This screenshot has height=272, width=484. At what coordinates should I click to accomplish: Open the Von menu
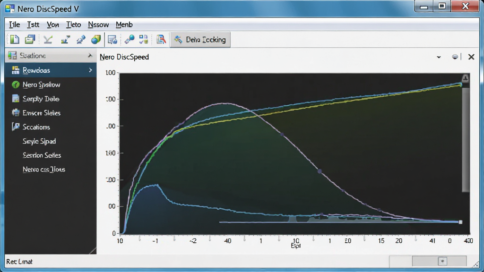[x=53, y=25]
